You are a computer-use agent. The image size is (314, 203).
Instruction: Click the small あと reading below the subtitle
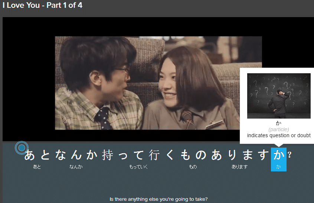(x=37, y=167)
